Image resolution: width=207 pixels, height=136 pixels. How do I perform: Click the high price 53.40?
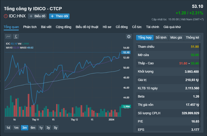point(195,63)
